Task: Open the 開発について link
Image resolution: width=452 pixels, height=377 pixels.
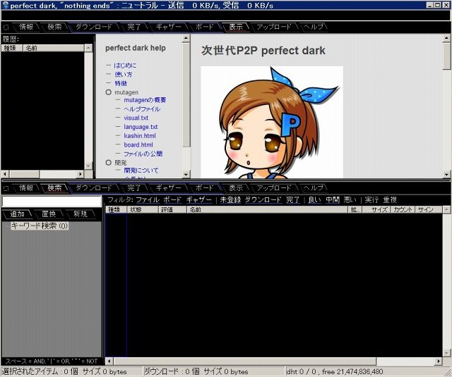Action: 141,171
